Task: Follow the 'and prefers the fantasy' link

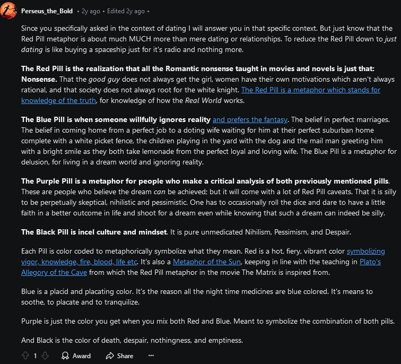Action: pos(250,119)
